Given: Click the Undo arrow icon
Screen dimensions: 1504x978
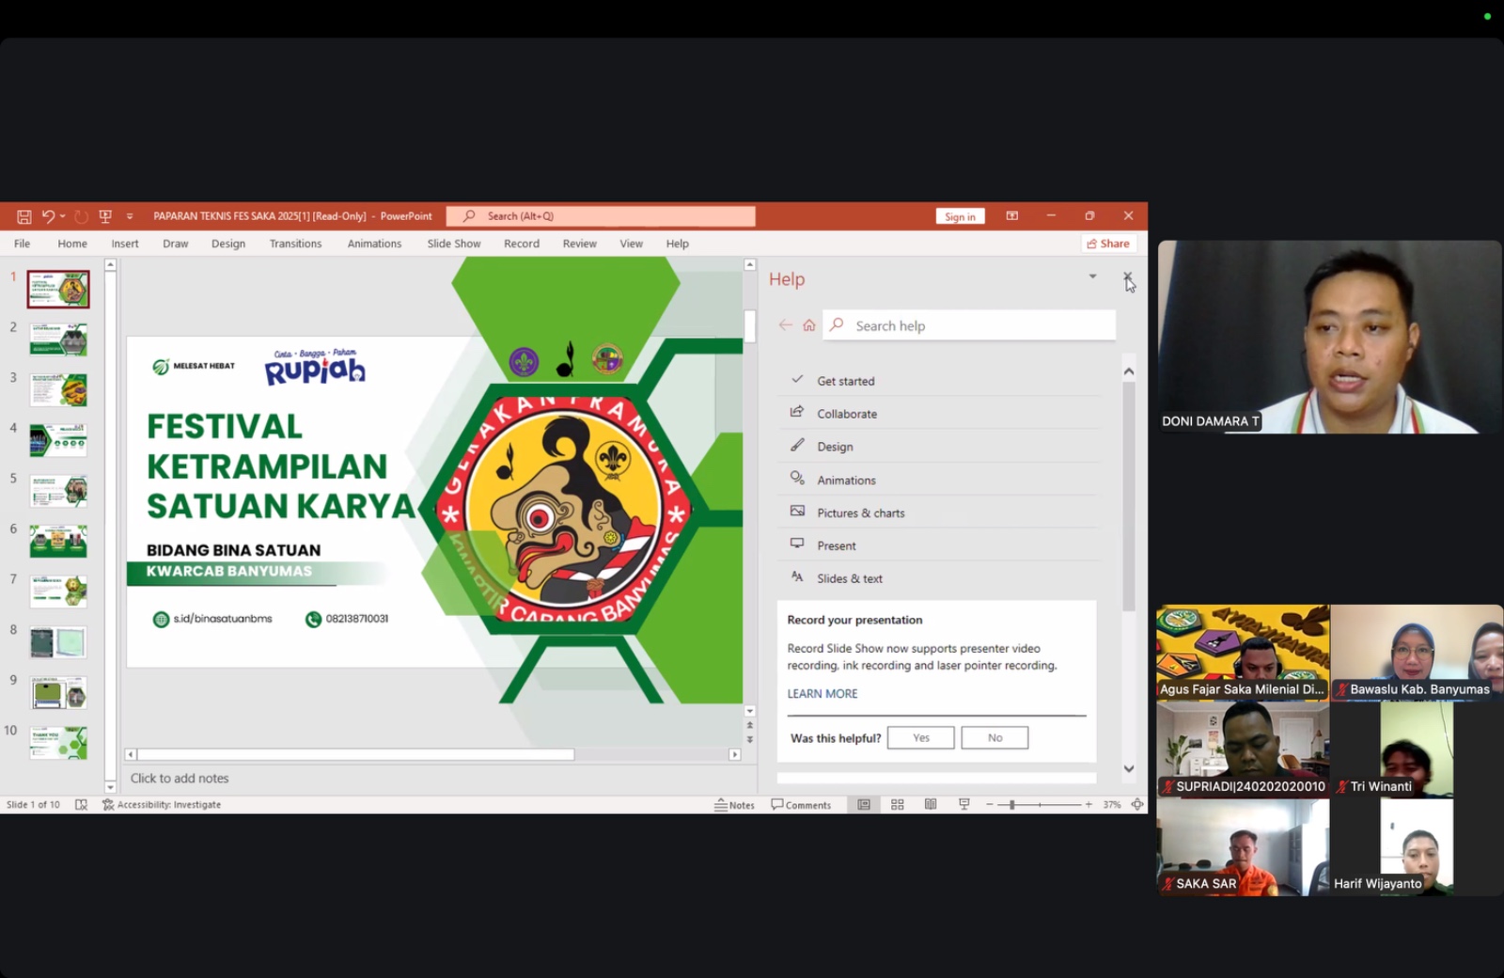Looking at the screenshot, I should click(48, 216).
